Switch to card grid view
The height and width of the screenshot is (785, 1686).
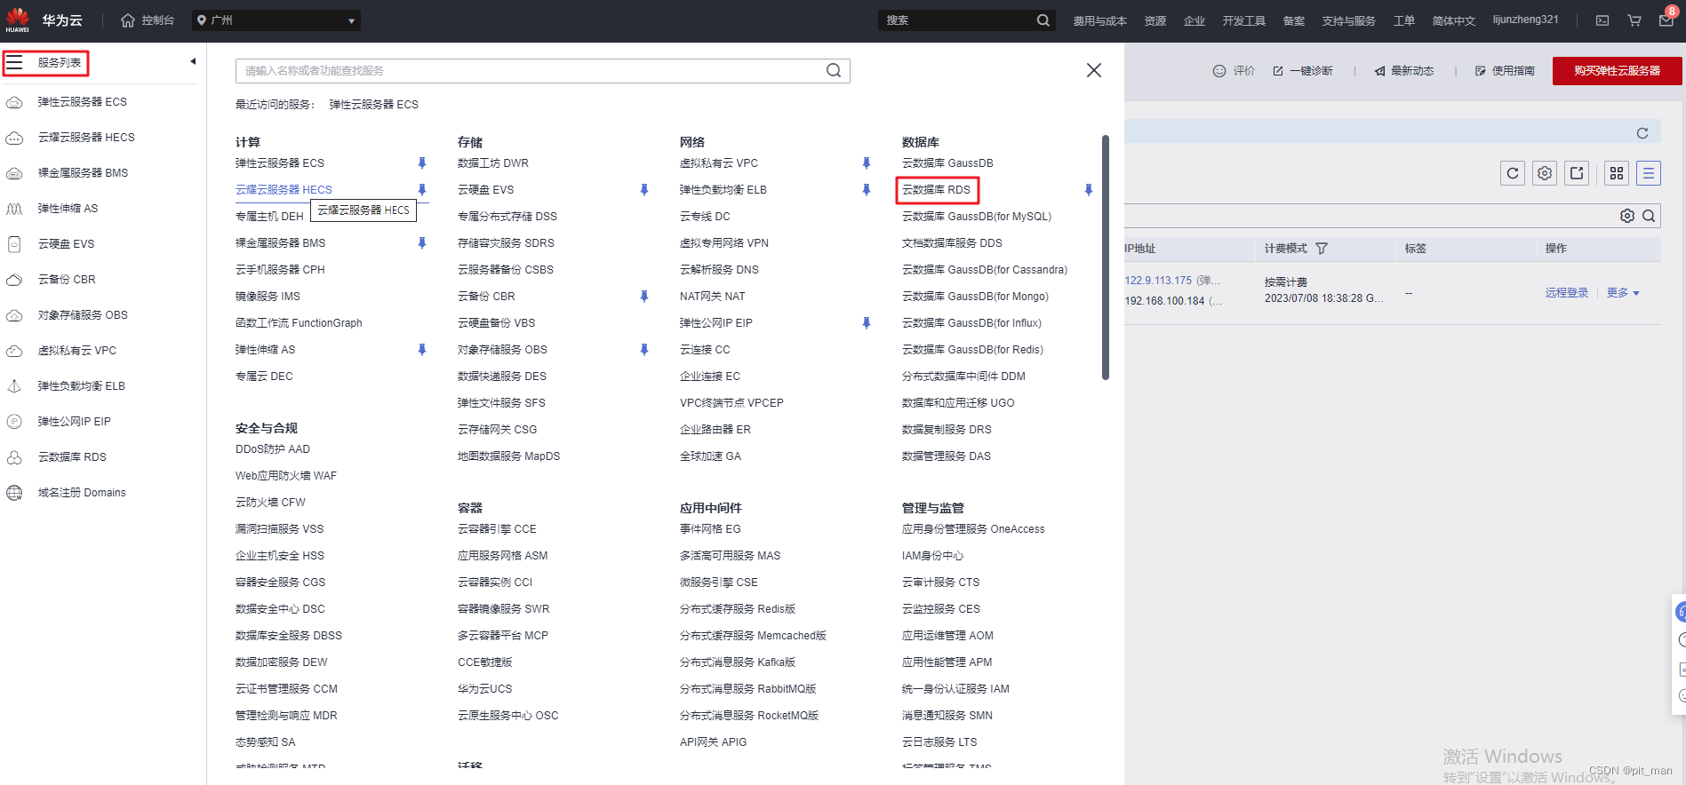(1617, 173)
